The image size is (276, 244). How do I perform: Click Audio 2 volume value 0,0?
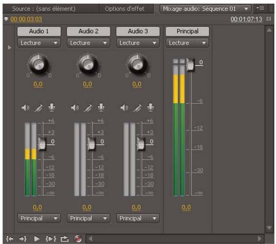tap(87, 208)
